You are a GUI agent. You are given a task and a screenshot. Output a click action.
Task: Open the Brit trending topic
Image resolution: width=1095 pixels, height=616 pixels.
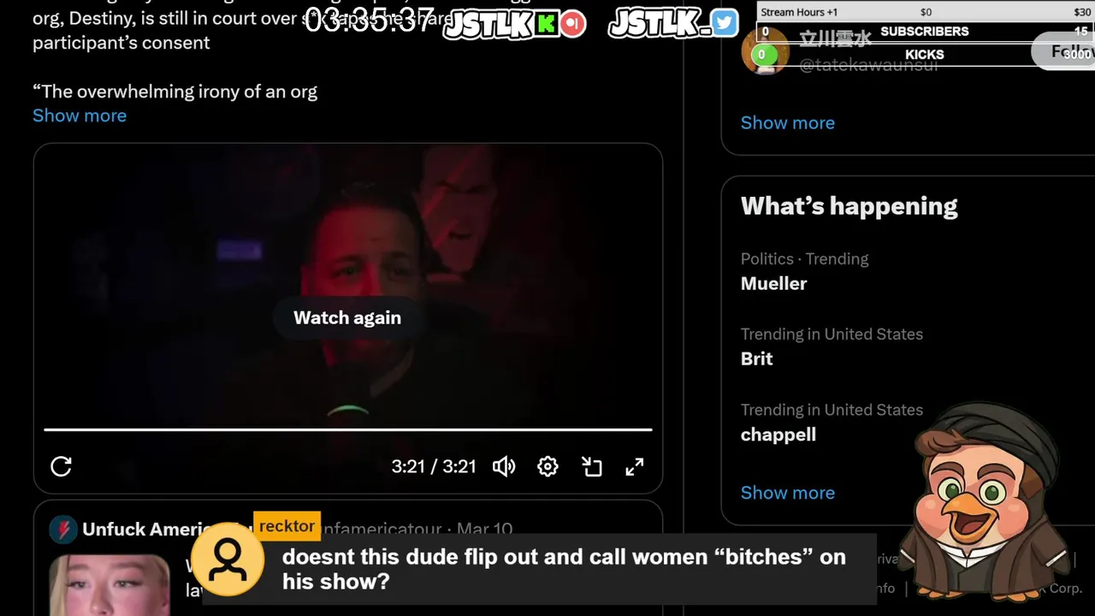[x=757, y=358]
